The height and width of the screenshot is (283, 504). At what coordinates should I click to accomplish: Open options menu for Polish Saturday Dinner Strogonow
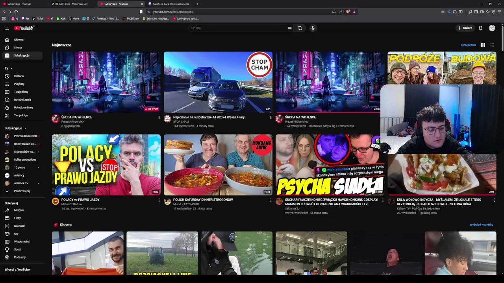[271, 200]
